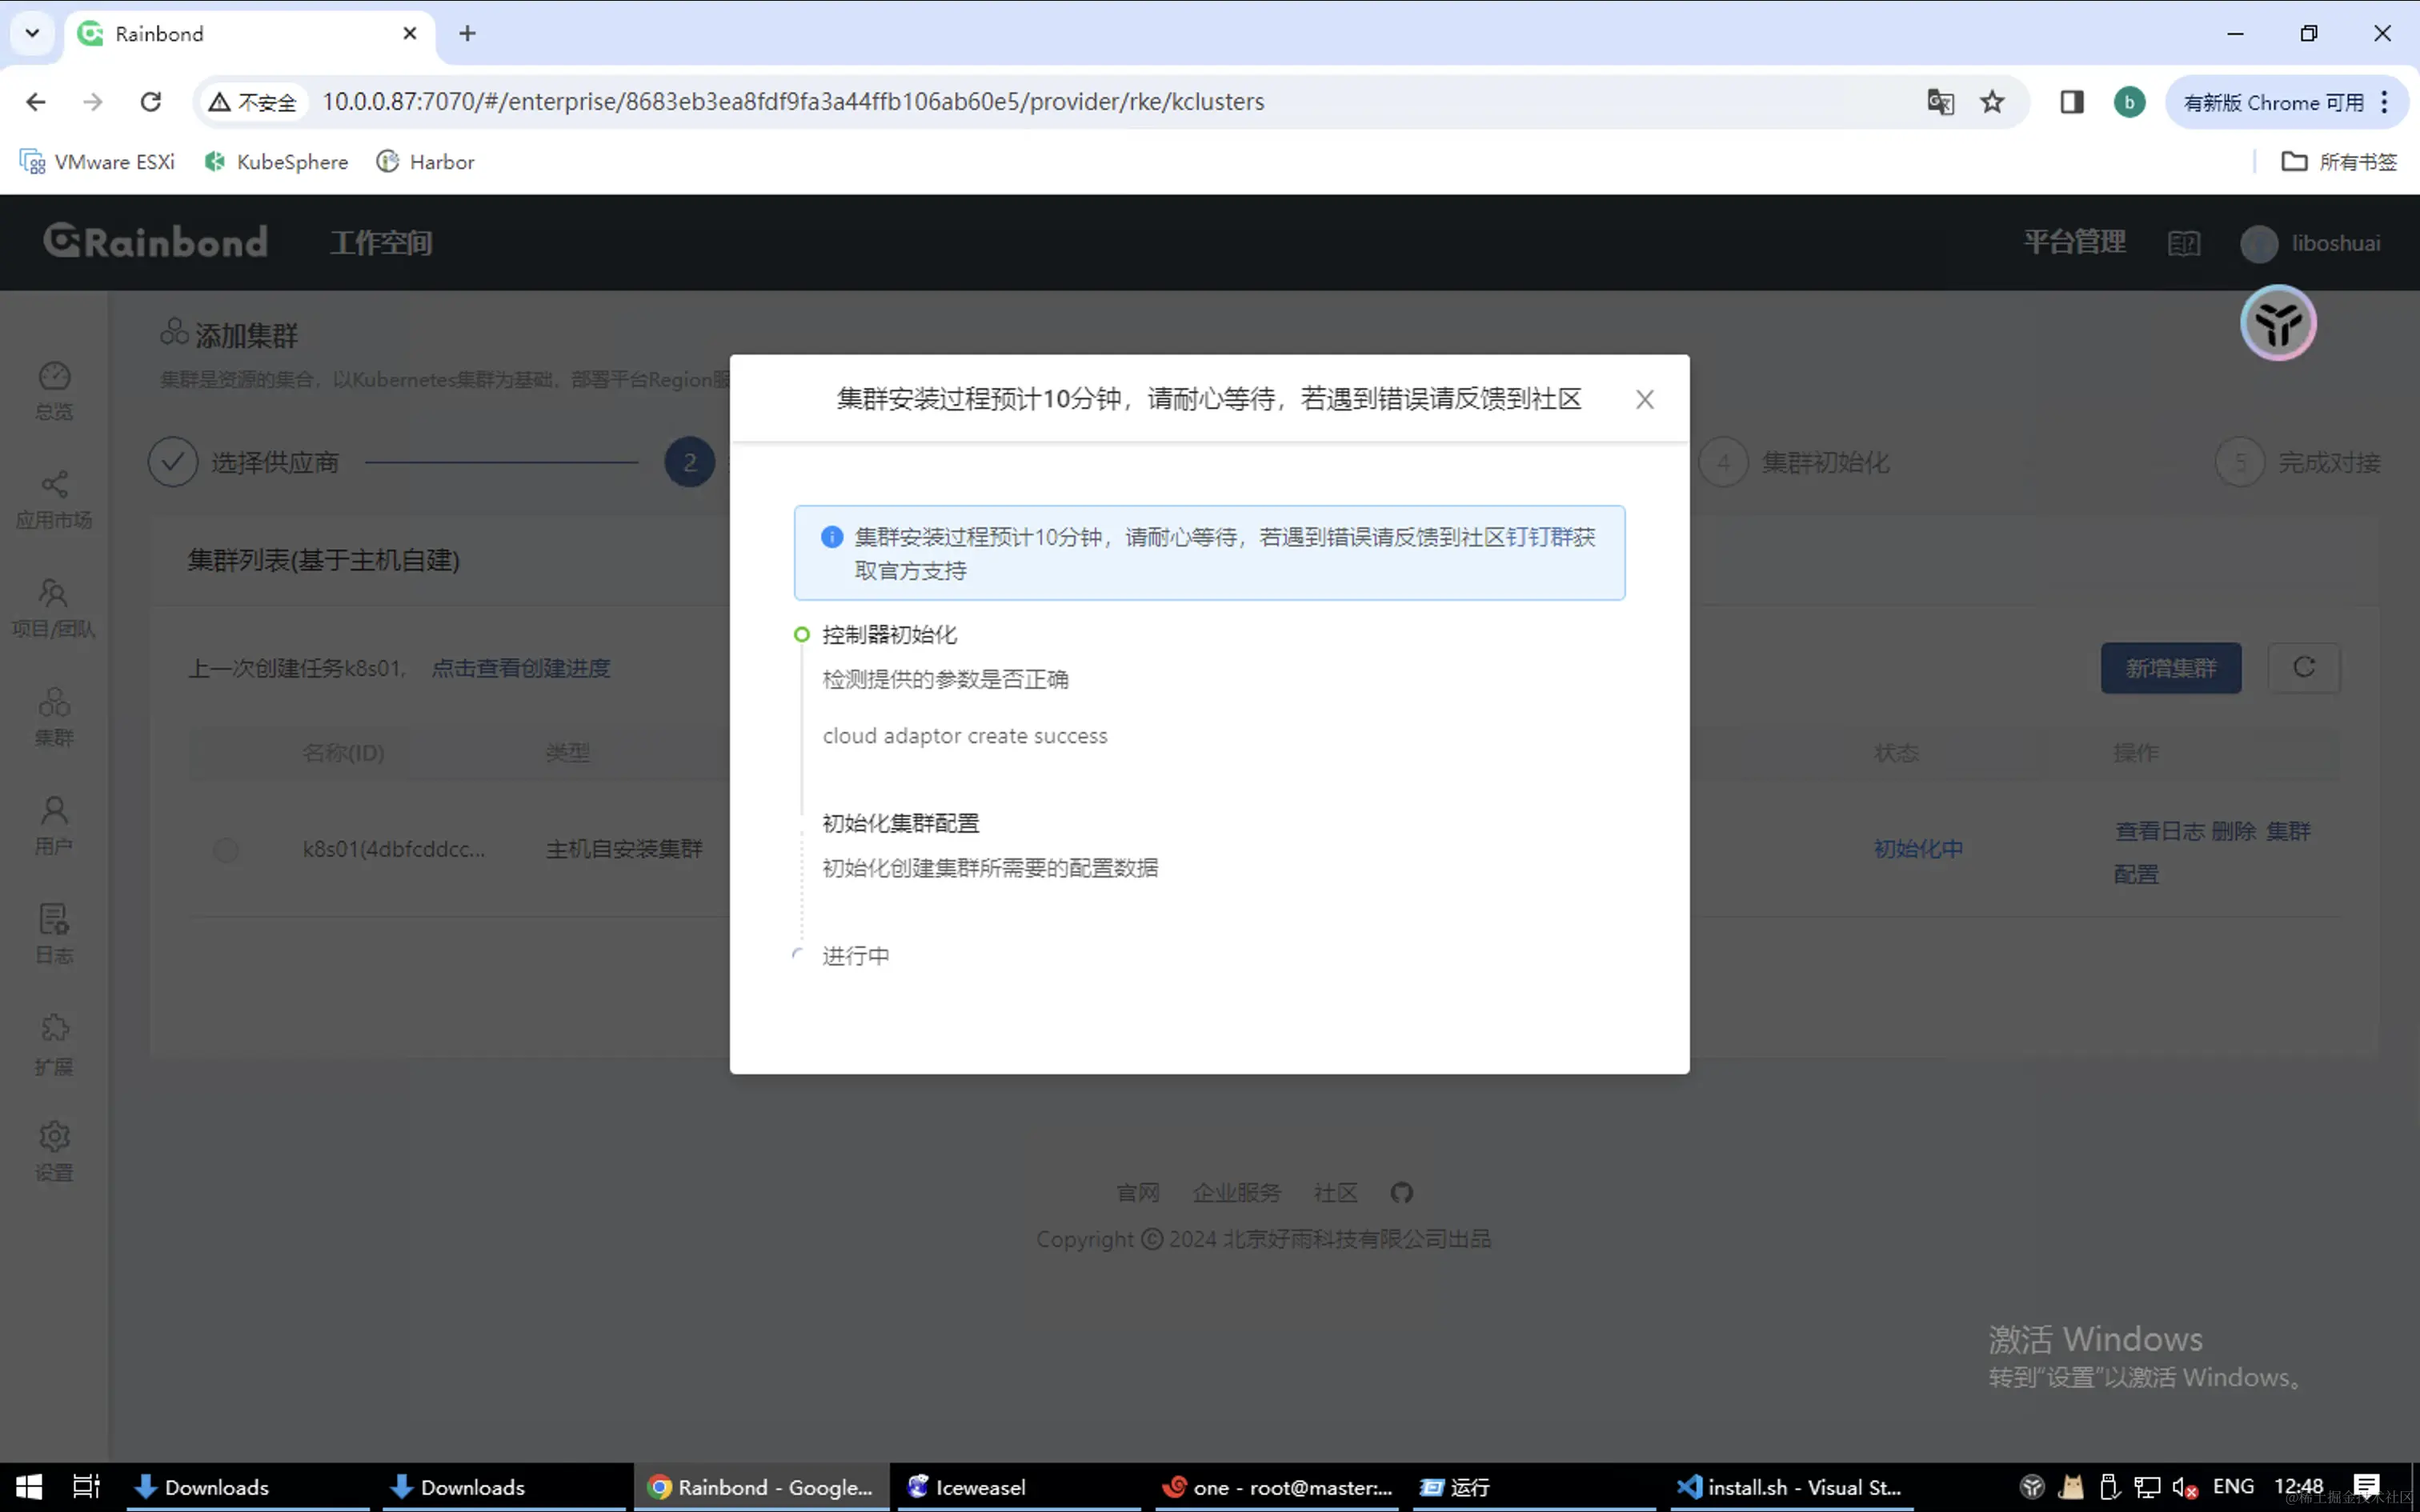Close the cluster installation progress dialog
Viewport: 2420px width, 1512px height.
[x=1644, y=399]
